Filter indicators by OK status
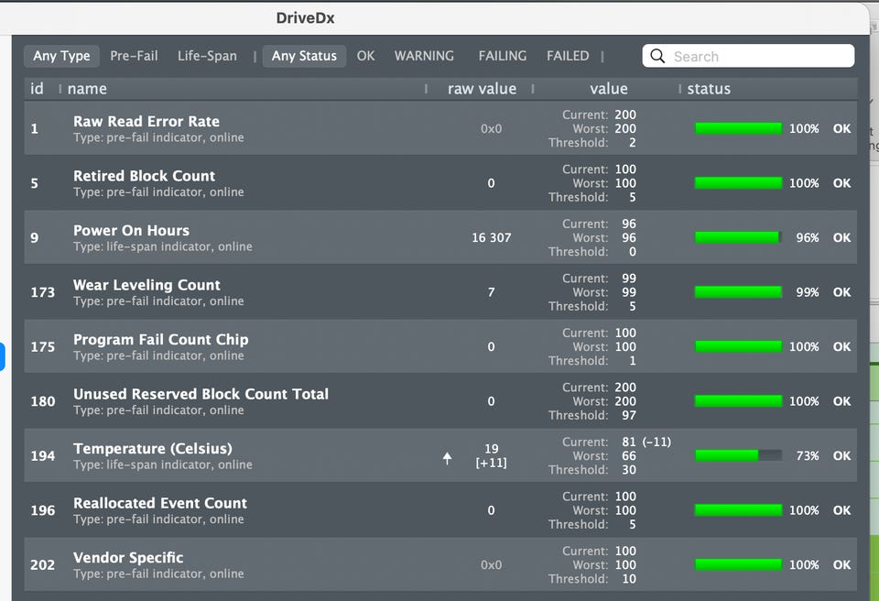 point(365,56)
